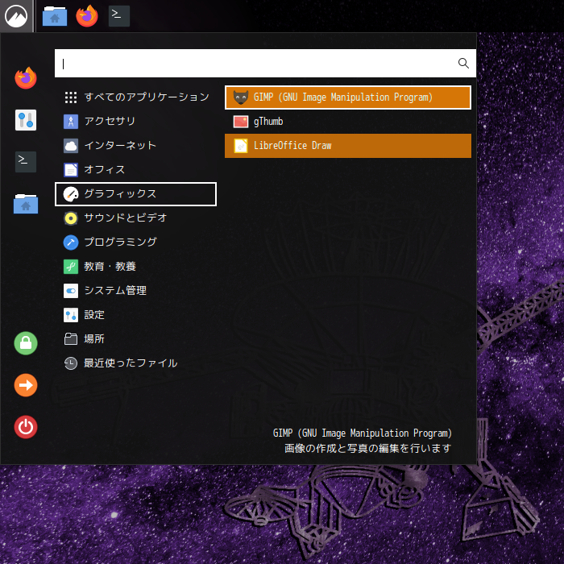
Task: Click the 教育・教養 green icon
Action: tap(71, 267)
